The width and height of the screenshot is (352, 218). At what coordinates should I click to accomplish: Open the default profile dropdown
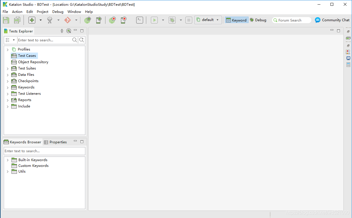click(208, 20)
